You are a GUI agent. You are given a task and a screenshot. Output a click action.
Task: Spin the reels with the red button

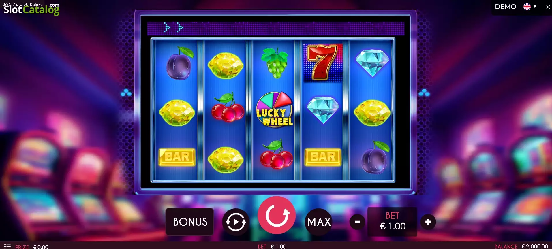click(x=277, y=215)
